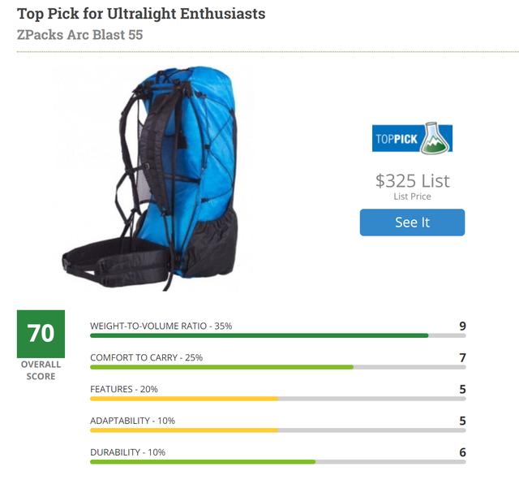Image resolution: width=519 pixels, height=484 pixels.
Task: Click the Durability - 10% label
Action: (x=127, y=452)
